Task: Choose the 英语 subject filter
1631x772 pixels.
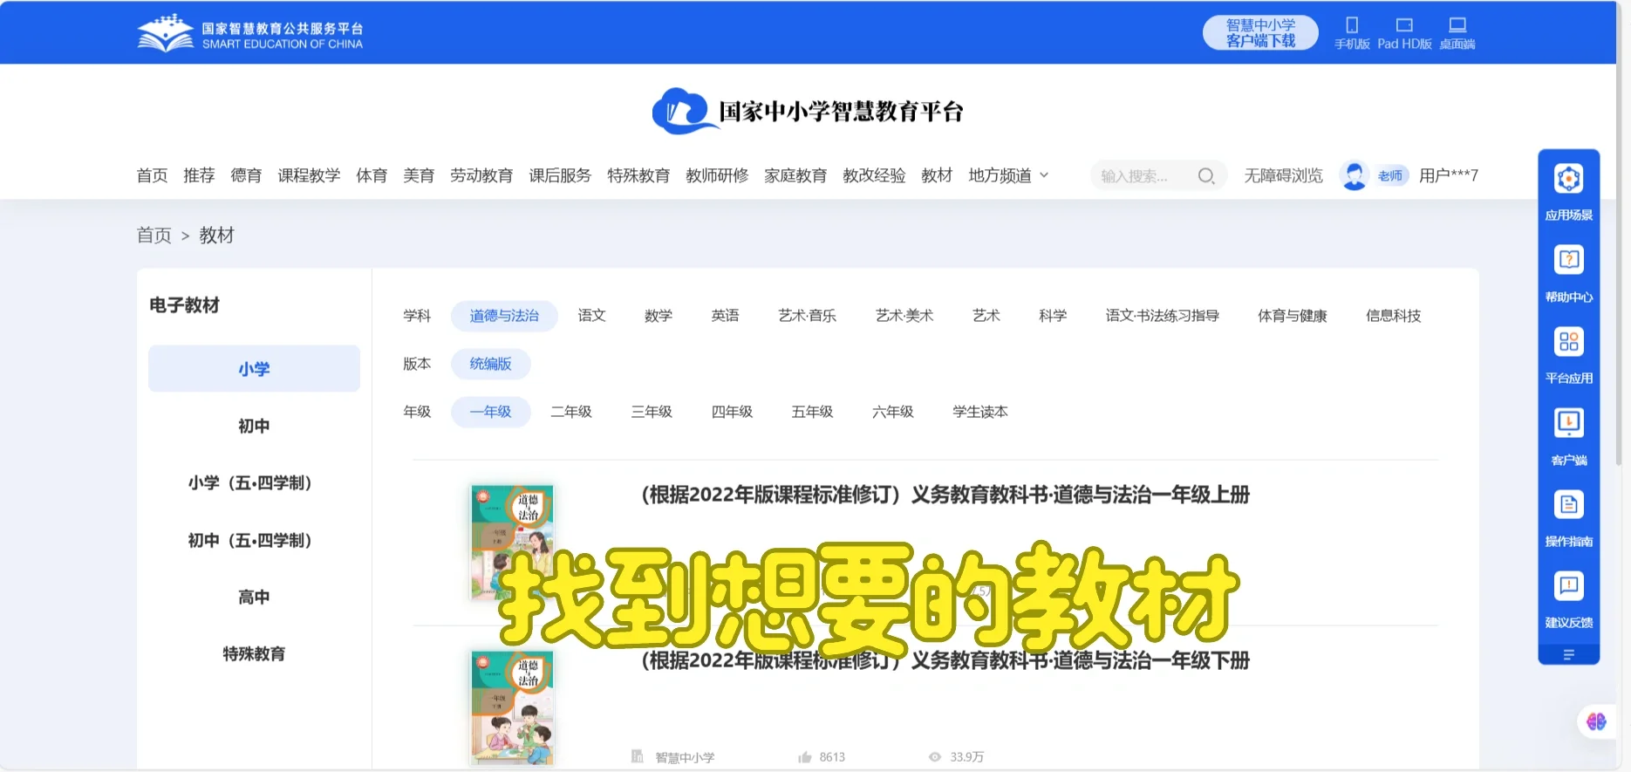Action: point(725,316)
